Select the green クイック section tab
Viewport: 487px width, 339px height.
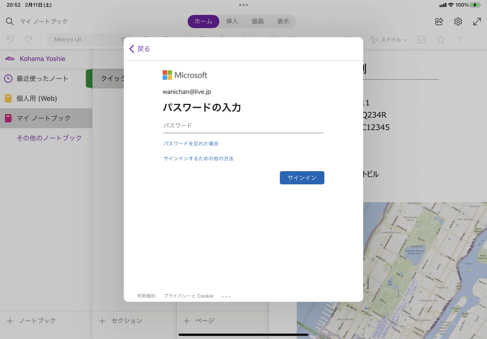(x=105, y=79)
